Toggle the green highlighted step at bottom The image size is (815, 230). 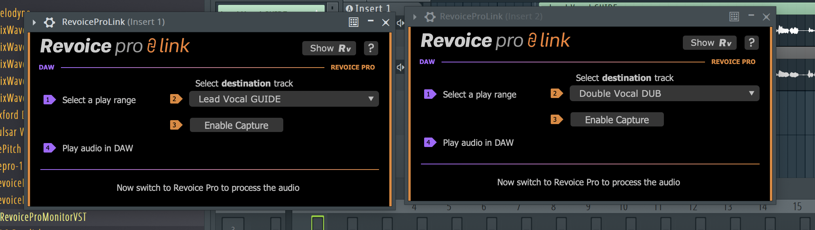(x=317, y=223)
